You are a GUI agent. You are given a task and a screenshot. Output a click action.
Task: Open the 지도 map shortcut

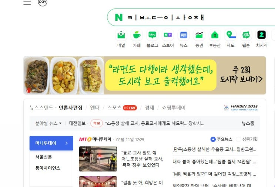pos(231,39)
